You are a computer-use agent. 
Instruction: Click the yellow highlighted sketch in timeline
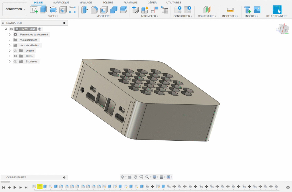[x=40, y=187]
